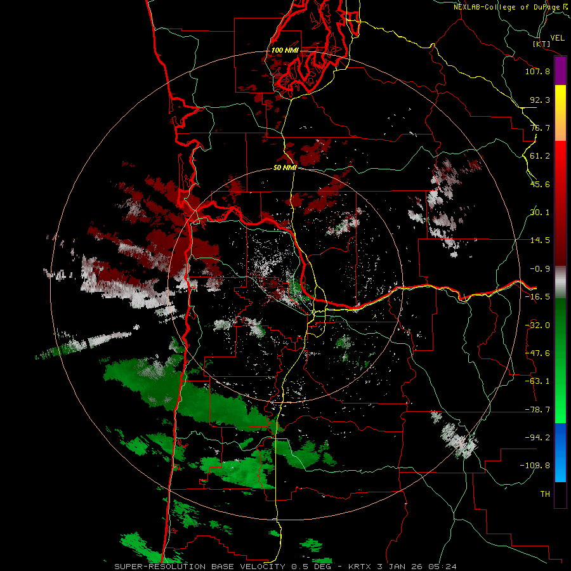Click the 45.6 velocity scale value
571x571 pixels.
(x=540, y=184)
